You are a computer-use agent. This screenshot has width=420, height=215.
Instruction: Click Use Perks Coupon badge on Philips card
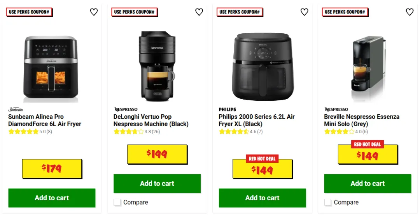pyautogui.click(x=240, y=12)
